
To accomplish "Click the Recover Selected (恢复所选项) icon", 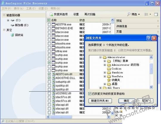I will (51, 15).
